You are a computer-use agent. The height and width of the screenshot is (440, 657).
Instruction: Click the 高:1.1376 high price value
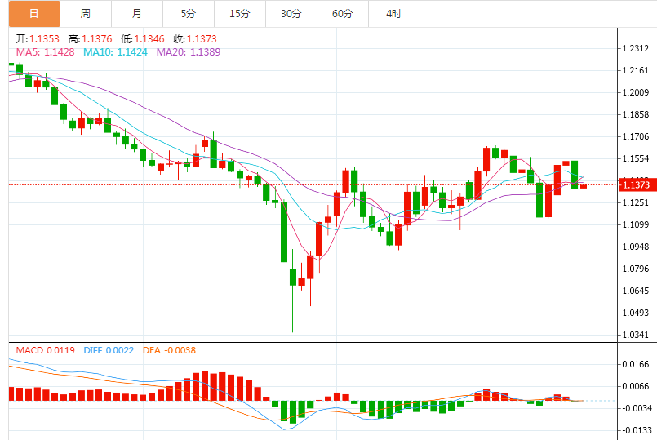click(91, 39)
